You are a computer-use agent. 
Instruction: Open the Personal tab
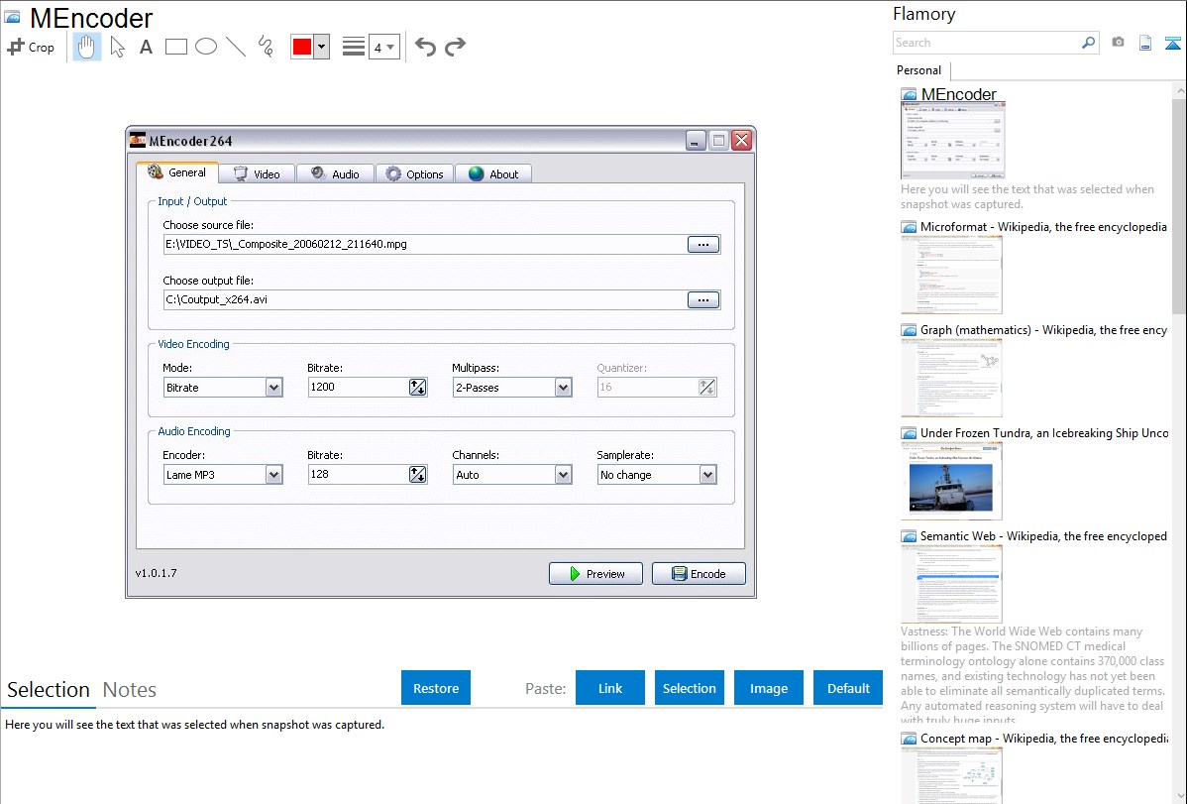[919, 70]
